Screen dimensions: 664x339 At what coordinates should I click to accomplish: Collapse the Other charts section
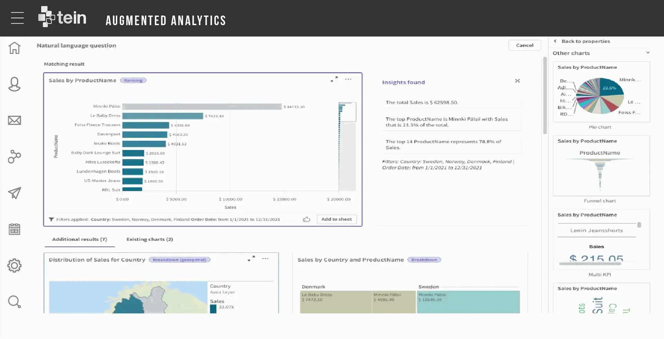pyautogui.click(x=648, y=53)
